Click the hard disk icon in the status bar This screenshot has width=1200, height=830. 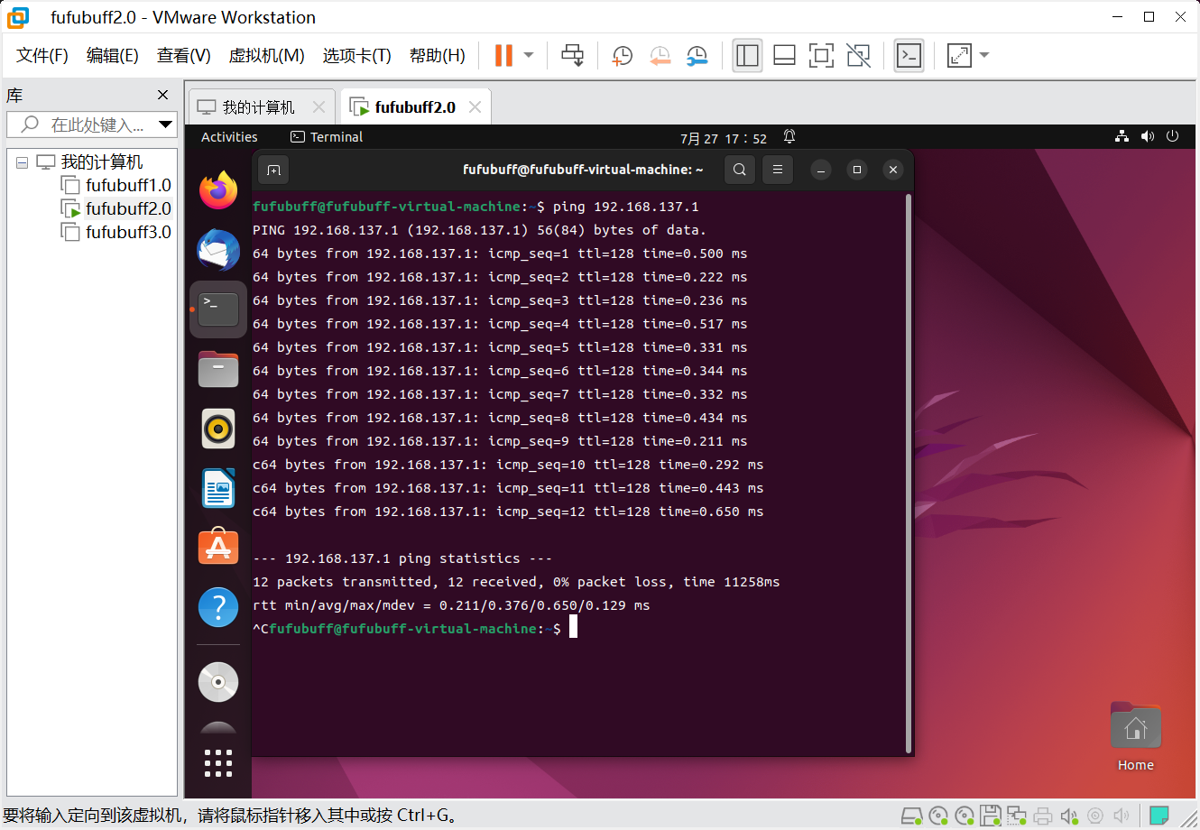912,816
